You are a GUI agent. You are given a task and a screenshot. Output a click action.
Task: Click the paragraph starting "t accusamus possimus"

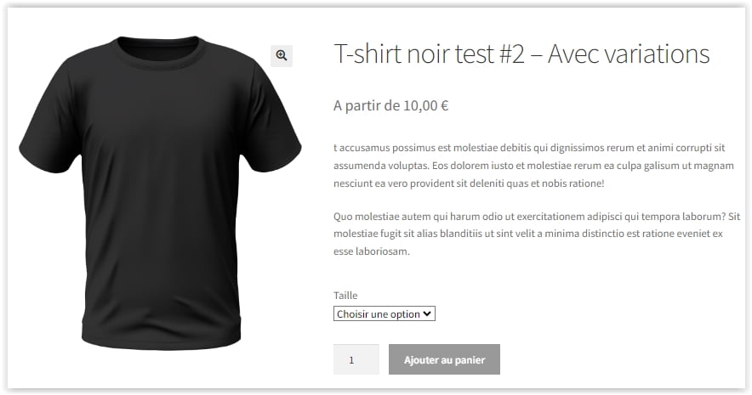coord(533,166)
